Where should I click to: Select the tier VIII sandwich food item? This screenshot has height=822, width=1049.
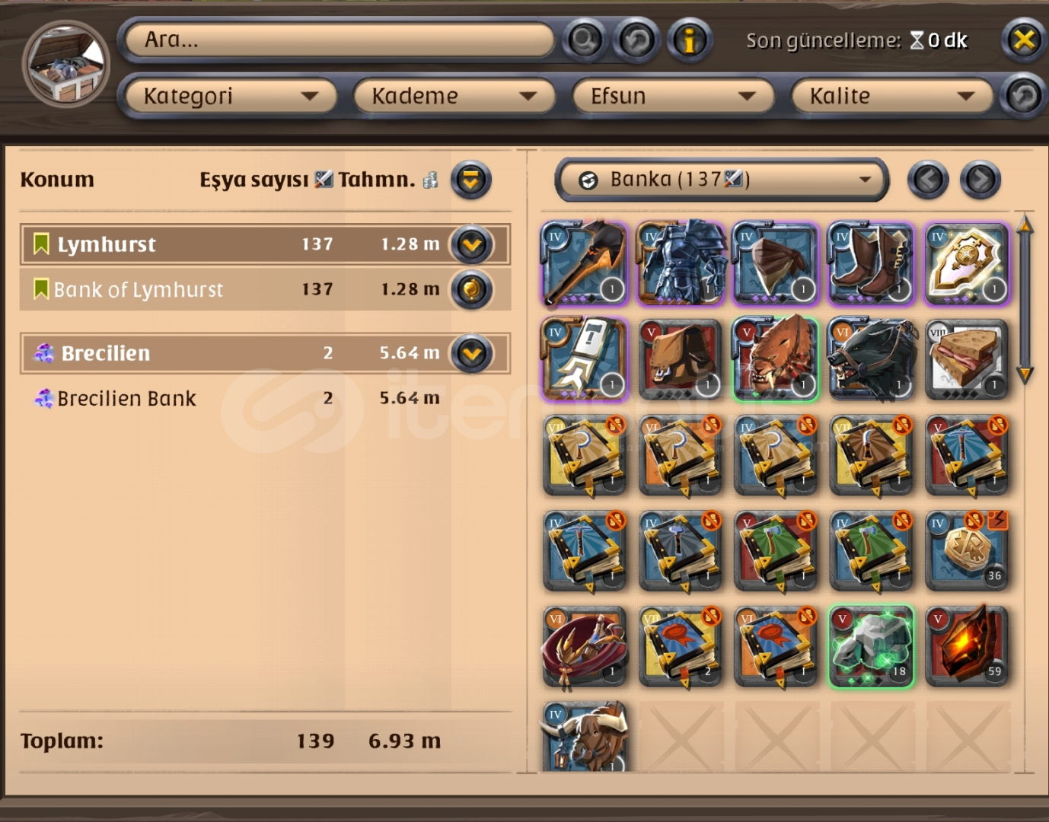tap(967, 358)
